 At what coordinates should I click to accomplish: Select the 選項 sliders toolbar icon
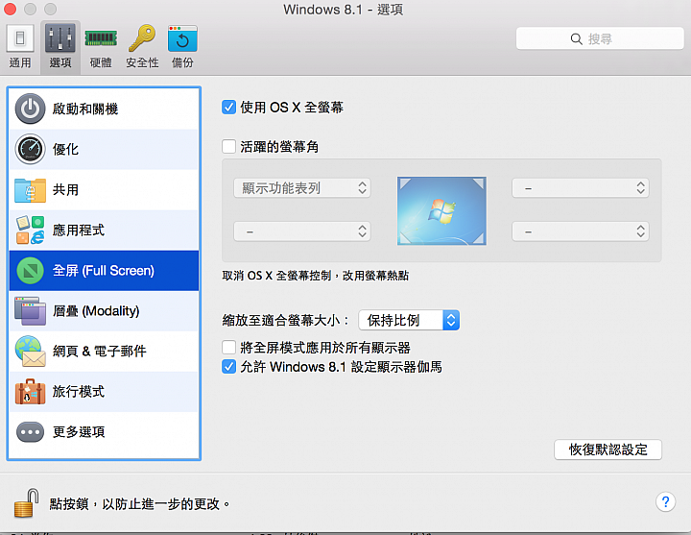click(60, 38)
